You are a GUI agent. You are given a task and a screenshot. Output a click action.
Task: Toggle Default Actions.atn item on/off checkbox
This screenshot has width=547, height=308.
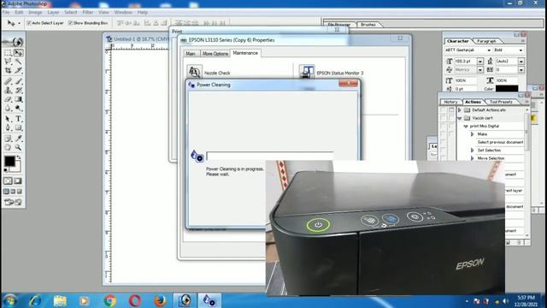click(443, 110)
